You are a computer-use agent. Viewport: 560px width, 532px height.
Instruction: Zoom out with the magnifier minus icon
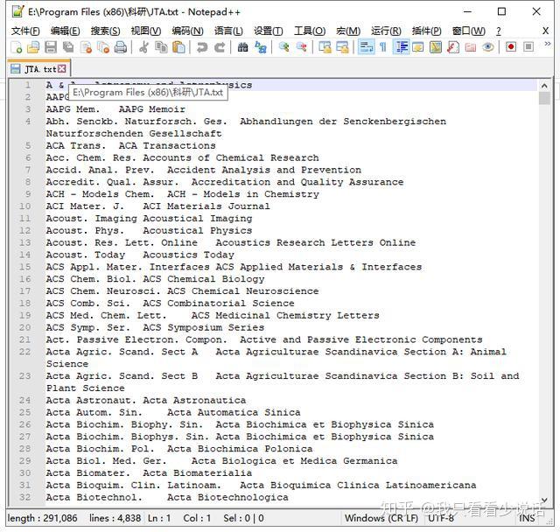click(x=301, y=47)
